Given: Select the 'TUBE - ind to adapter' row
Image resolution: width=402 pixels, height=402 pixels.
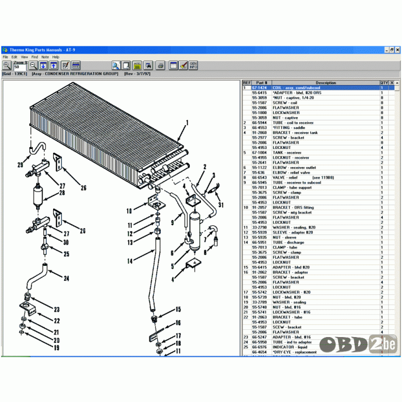Looking at the screenshot, I should (319, 342).
